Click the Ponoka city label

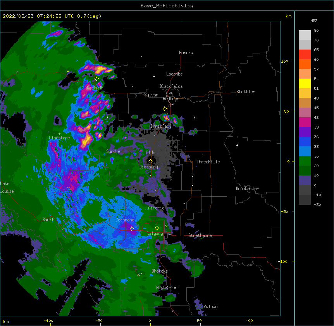pyautogui.click(x=186, y=53)
